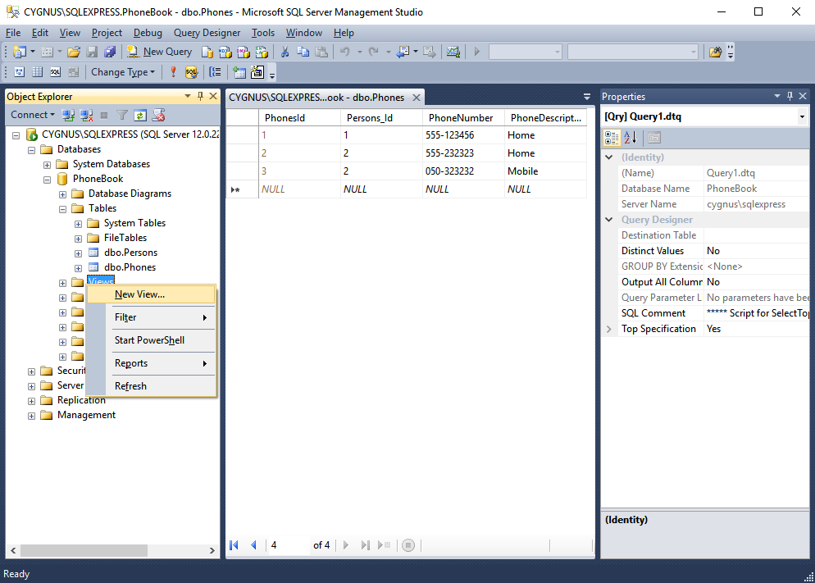
Task: Select New View... from context menu
Action: coord(151,294)
